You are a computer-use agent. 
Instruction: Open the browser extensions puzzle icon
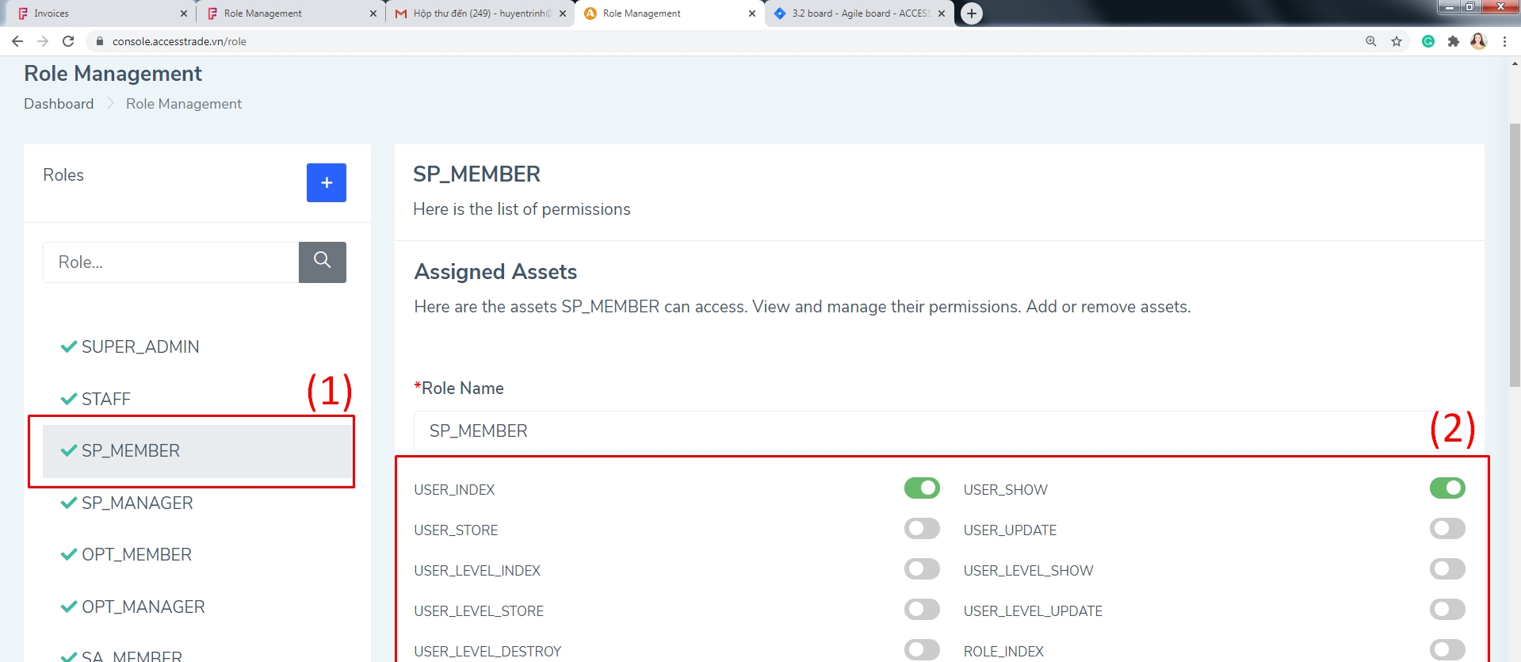[x=1453, y=41]
